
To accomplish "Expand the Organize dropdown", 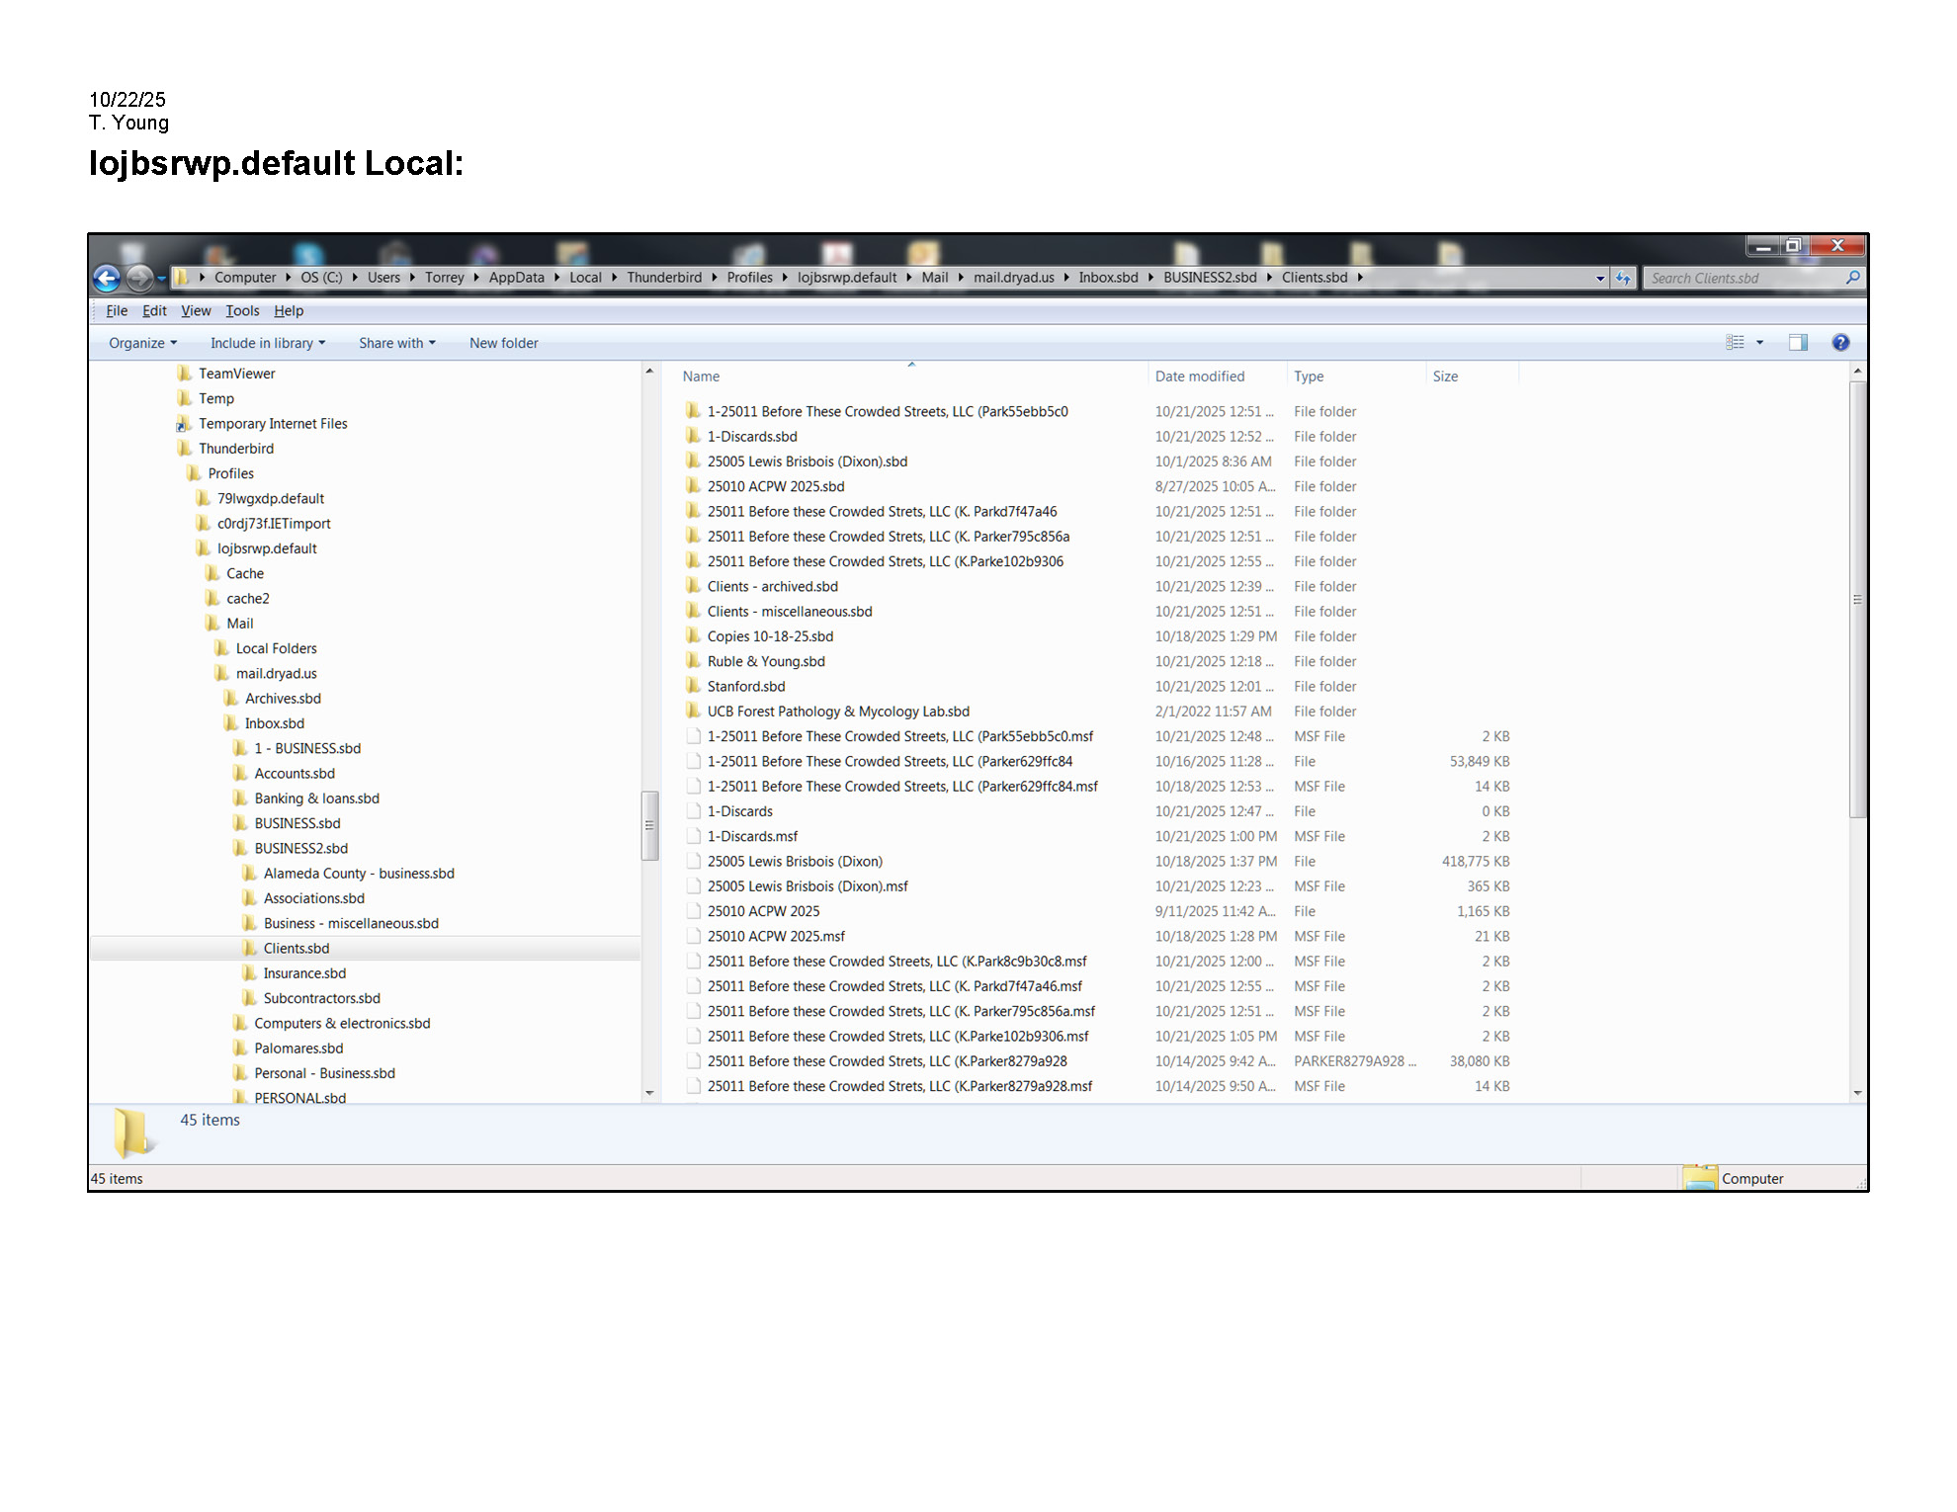I will click(x=142, y=343).
